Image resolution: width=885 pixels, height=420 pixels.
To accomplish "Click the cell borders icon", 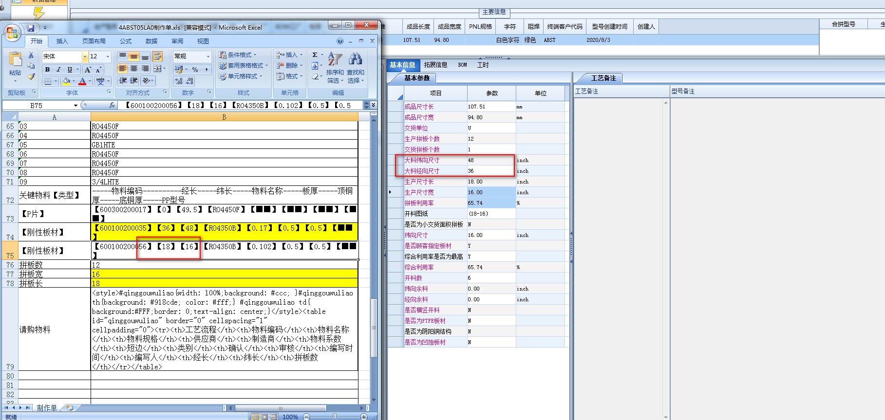I will (48, 81).
